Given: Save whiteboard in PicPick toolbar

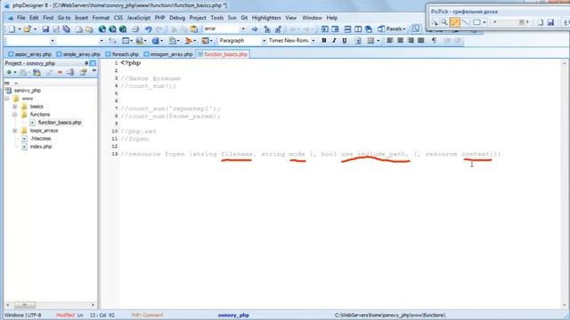Looking at the screenshot, I should point(550,22).
